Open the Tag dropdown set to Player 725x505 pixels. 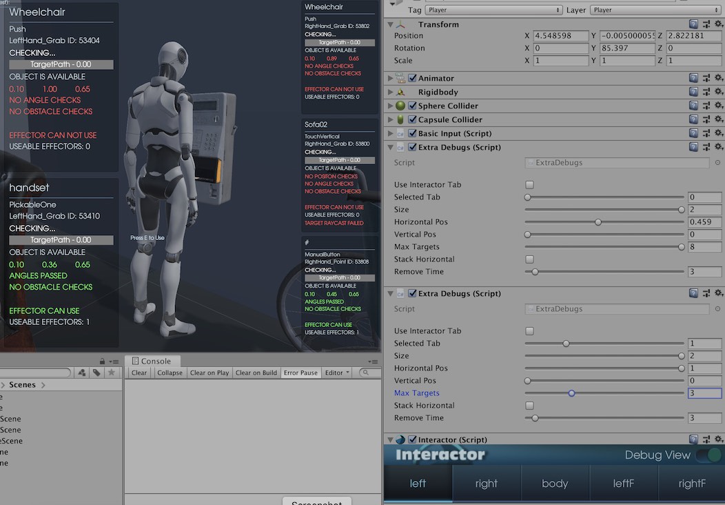point(493,10)
